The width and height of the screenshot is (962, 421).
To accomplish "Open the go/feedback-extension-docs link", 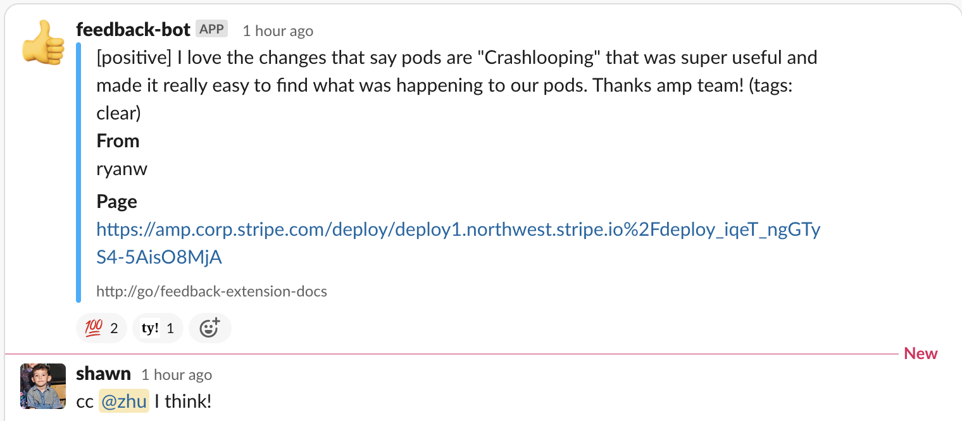I will click(x=211, y=291).
